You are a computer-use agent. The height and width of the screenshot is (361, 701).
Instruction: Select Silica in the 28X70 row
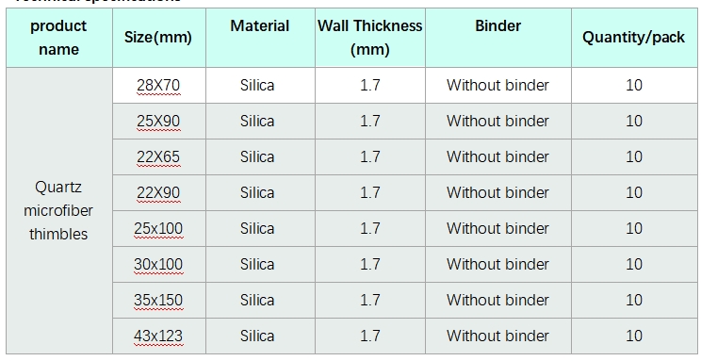pyautogui.click(x=257, y=85)
